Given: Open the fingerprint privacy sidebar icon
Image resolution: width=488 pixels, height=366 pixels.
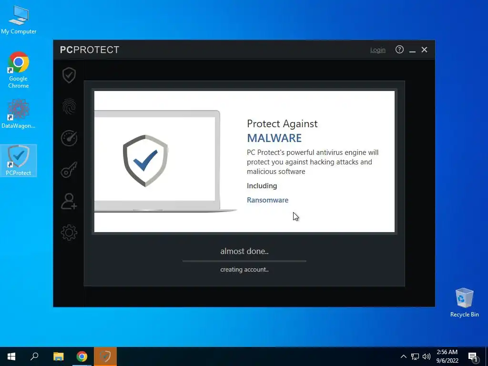Looking at the screenshot, I should pyautogui.click(x=69, y=107).
